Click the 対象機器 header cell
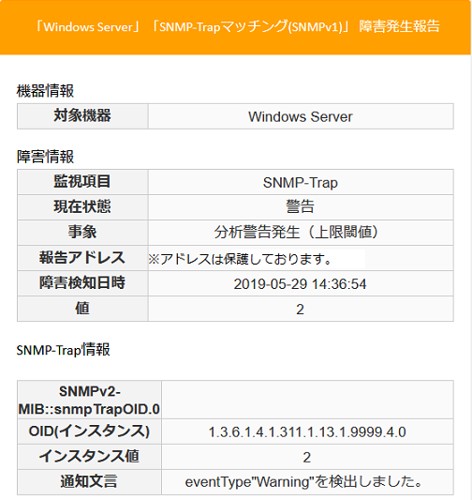This screenshot has width=472, height=500. click(82, 116)
